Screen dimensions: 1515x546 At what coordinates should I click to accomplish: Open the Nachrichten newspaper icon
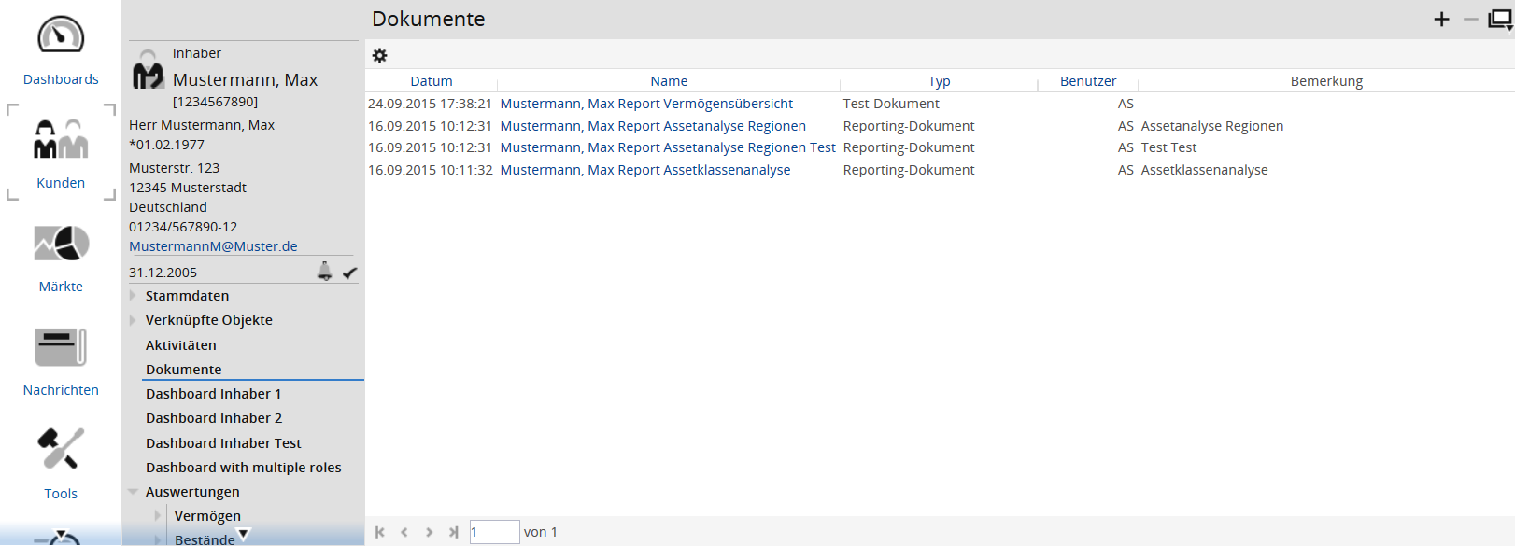coord(61,347)
